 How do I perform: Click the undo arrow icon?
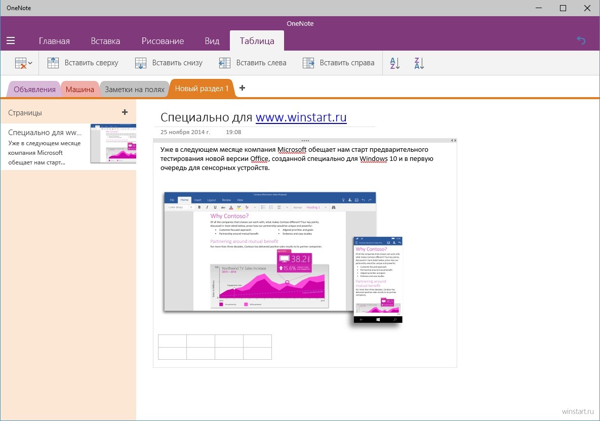581,40
